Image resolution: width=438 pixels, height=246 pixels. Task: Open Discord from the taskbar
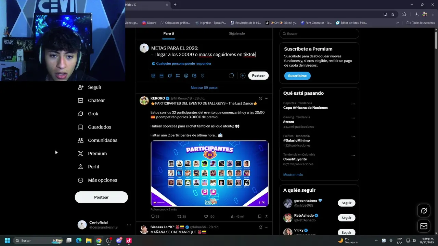pyautogui.click(x=119, y=241)
